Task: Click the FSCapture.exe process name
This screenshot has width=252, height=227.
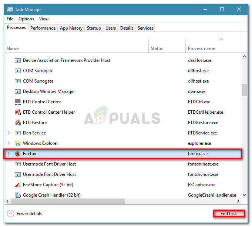Action: click(x=202, y=185)
